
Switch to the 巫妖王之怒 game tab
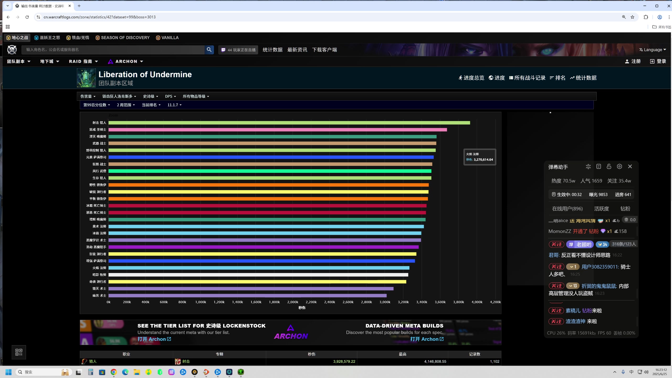(x=47, y=38)
